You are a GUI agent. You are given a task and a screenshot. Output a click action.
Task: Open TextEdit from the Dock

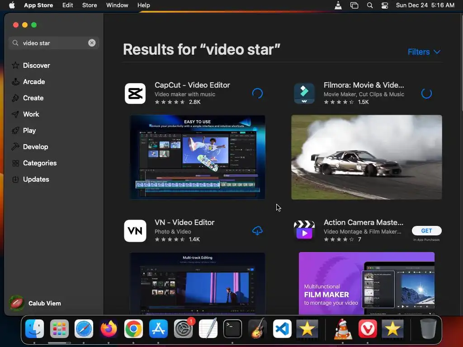pos(208,329)
